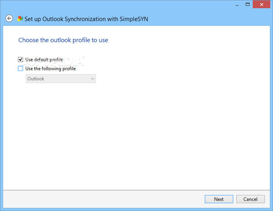The height and width of the screenshot is (211, 273).
Task: Click the Cancel button
Action: [250, 199]
